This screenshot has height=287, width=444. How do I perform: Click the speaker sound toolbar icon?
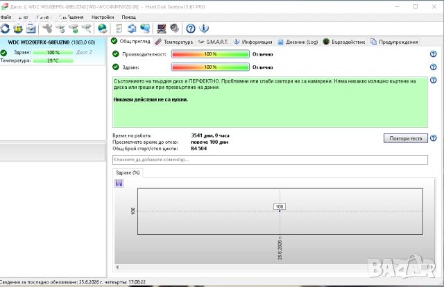pyautogui.click(x=174, y=28)
